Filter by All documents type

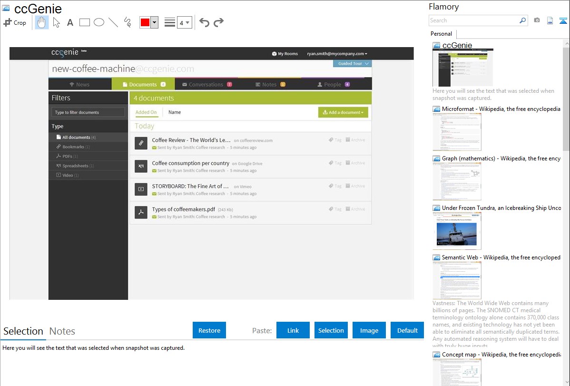tap(88, 137)
